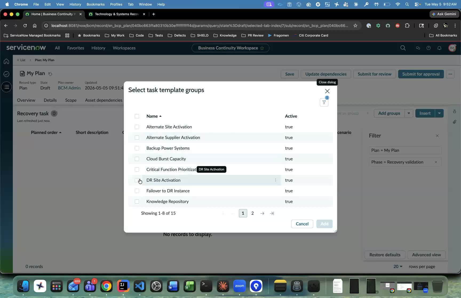Image resolution: width=461 pixels, height=298 pixels.
Task: Click Update dependencies button
Action: (326, 74)
